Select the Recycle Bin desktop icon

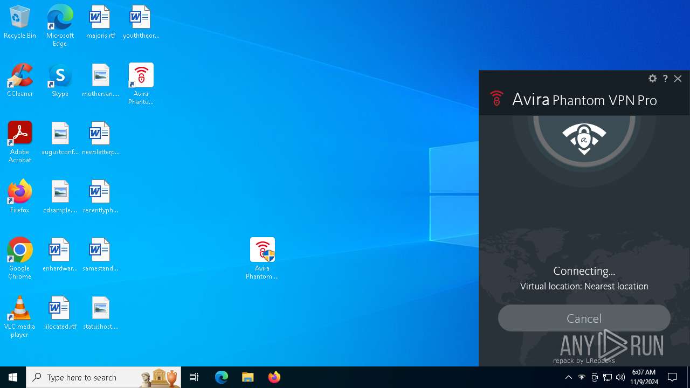(x=20, y=23)
